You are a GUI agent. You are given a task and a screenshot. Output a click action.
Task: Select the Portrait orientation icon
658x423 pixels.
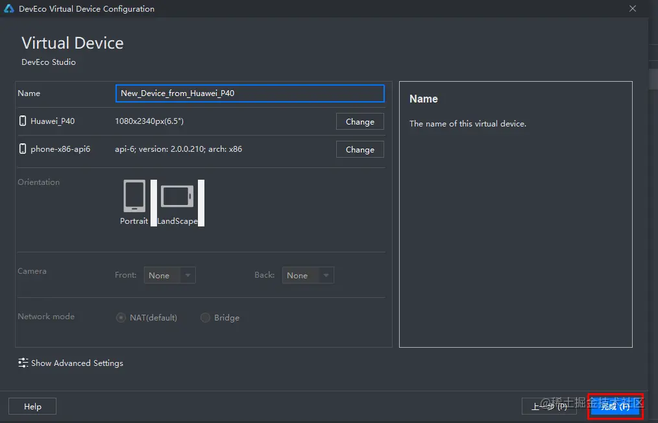[134, 196]
